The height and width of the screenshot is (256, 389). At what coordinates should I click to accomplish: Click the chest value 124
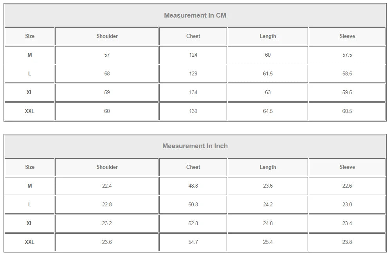pyautogui.click(x=193, y=55)
